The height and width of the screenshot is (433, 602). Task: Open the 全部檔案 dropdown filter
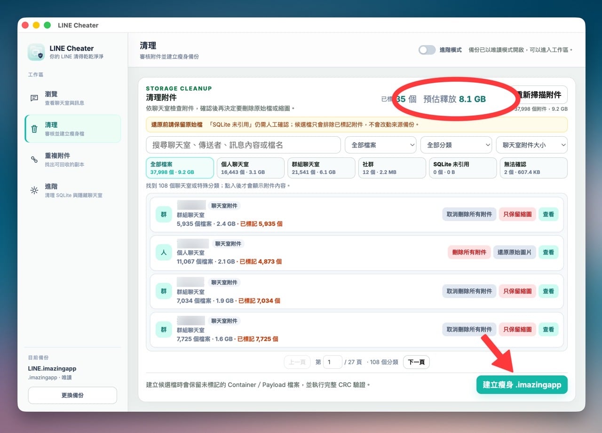380,145
